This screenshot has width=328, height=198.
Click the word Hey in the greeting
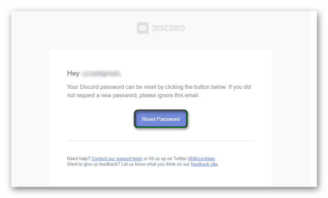73,74
